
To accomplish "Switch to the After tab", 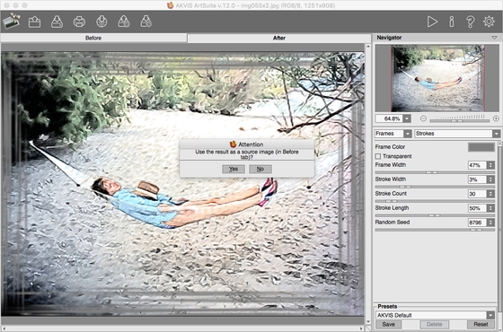I will (279, 38).
